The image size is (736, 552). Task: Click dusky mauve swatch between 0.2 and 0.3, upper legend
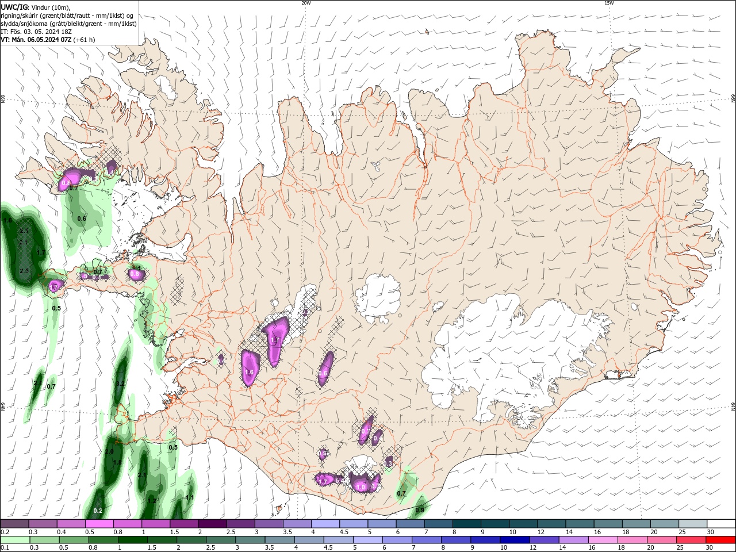coord(14,524)
